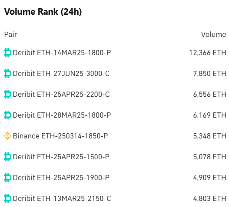
Task: Click Deribit icon beside ETH-13MAR25-2150-C
Action: (7, 198)
